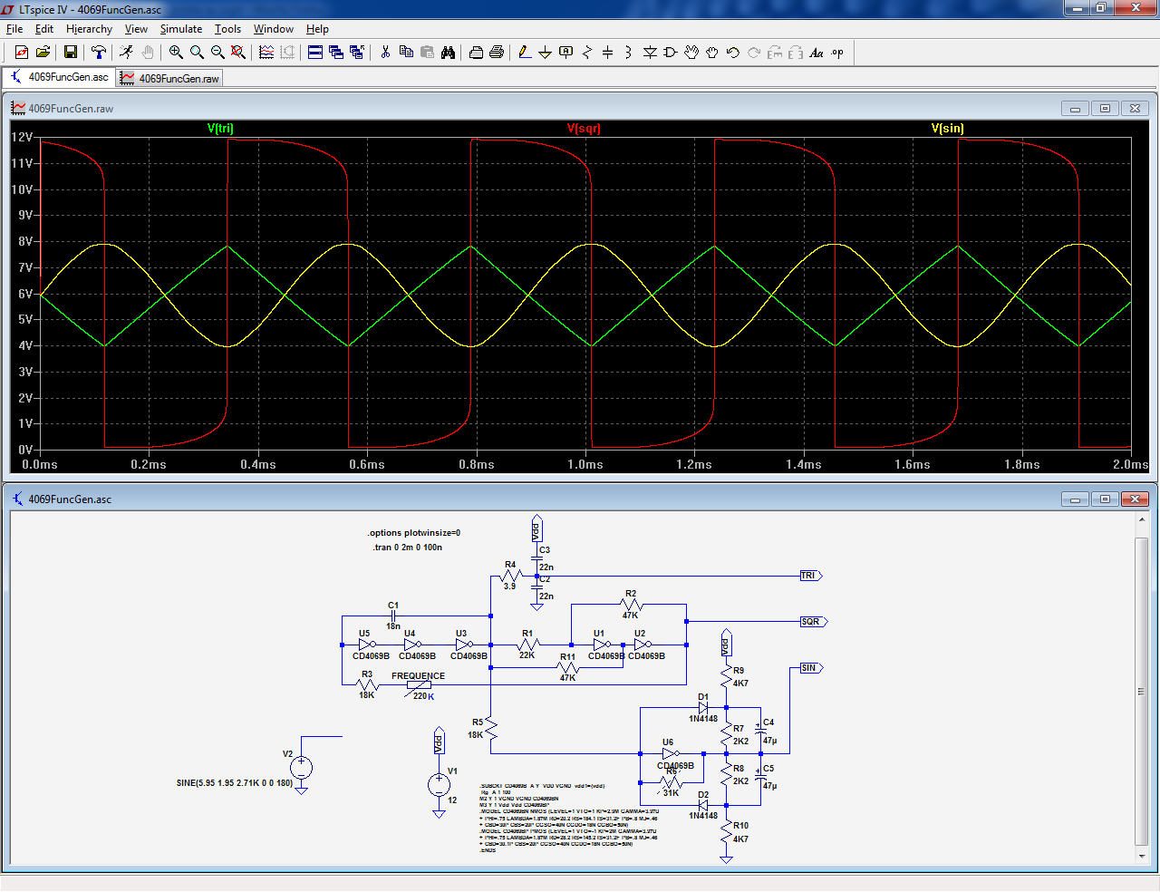This screenshot has height=892, width=1160.
Task: Pick the Resistor tool in the toolbar
Action: 586,53
